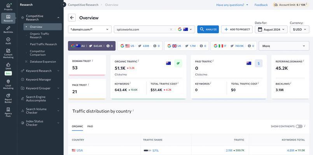Click the spiceworks.com domain input
The height and width of the screenshot is (155, 313).
coord(143,29)
